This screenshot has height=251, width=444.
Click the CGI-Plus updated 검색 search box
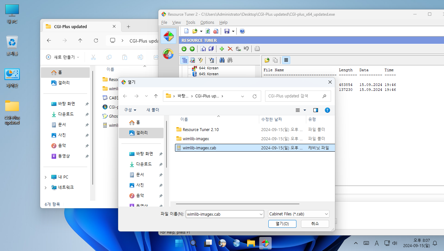coord(298,96)
